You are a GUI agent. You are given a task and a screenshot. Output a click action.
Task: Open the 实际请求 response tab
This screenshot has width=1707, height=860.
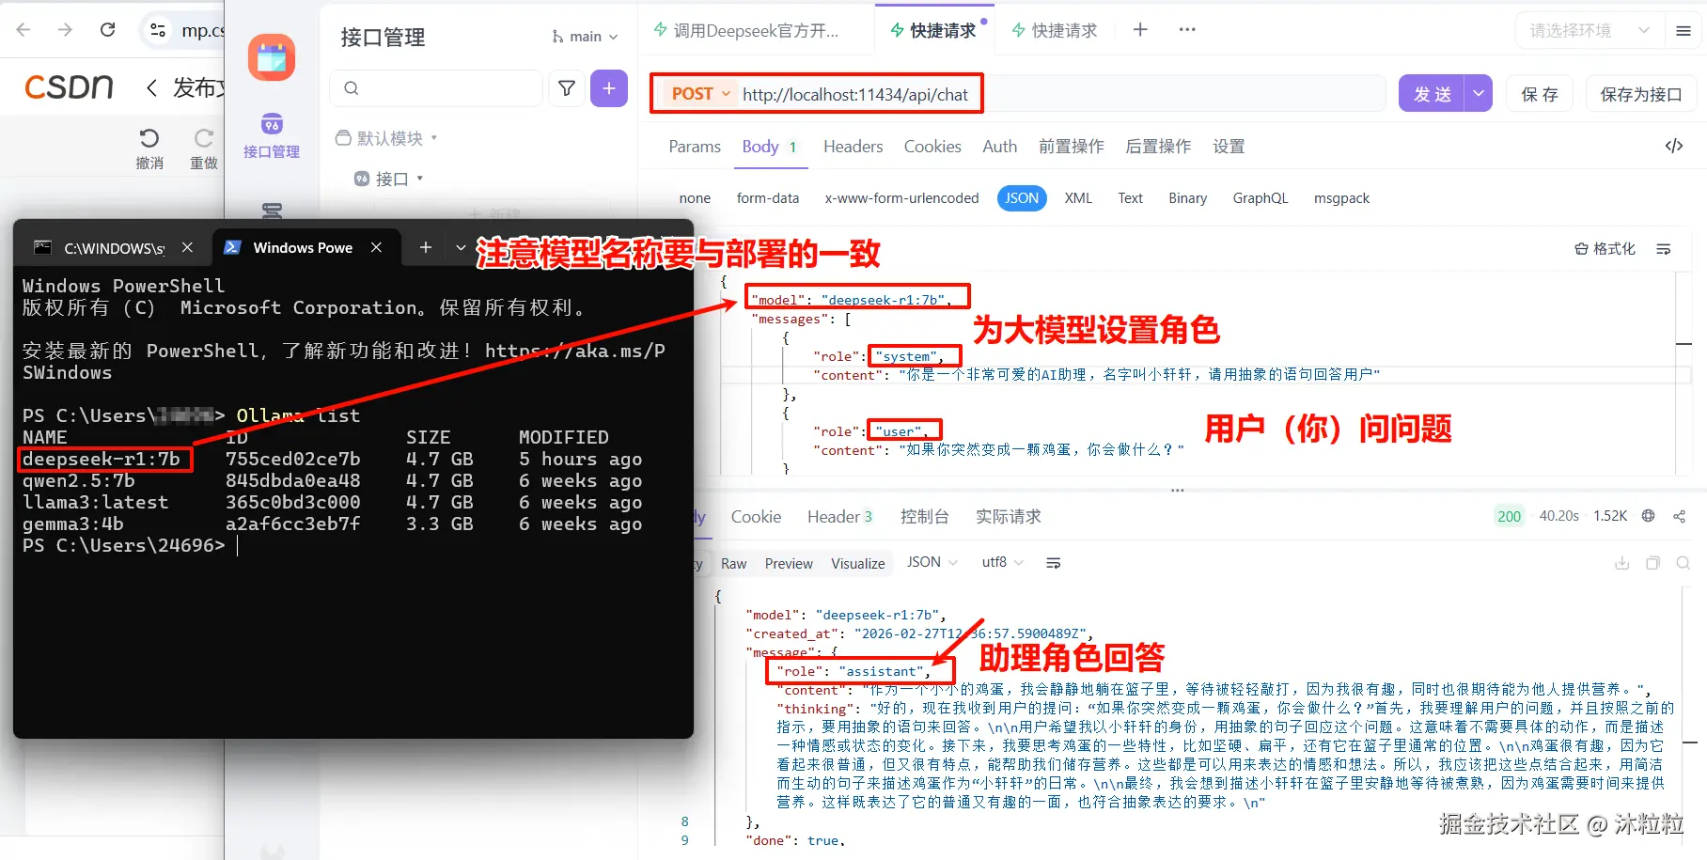click(x=1009, y=516)
